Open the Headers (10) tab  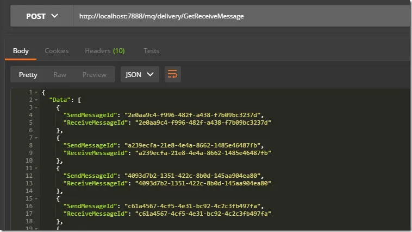coord(105,51)
